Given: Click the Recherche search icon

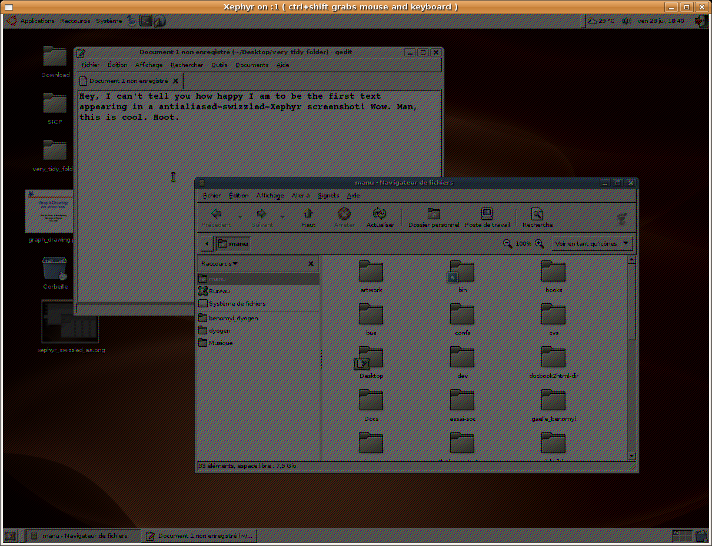Looking at the screenshot, I should 537,215.
